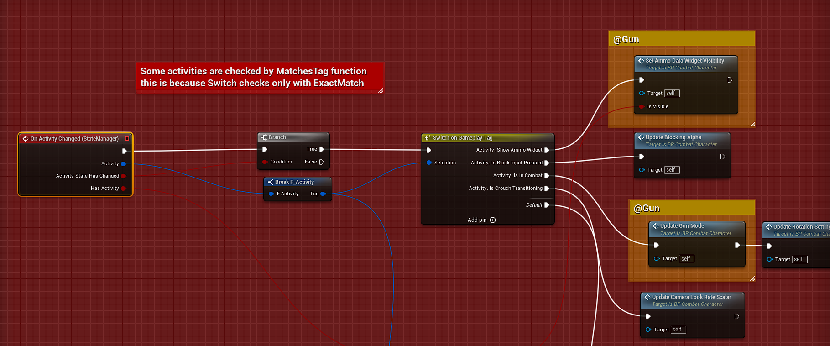
Task: Select the Update Camera Look Rate Scalar title
Action: pos(691,297)
